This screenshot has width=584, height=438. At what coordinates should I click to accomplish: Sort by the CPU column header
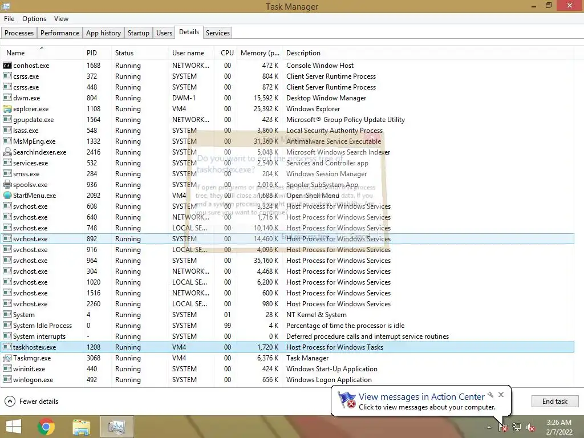pyautogui.click(x=226, y=53)
